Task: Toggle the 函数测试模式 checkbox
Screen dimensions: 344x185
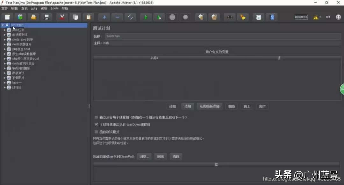Action: [96, 132]
